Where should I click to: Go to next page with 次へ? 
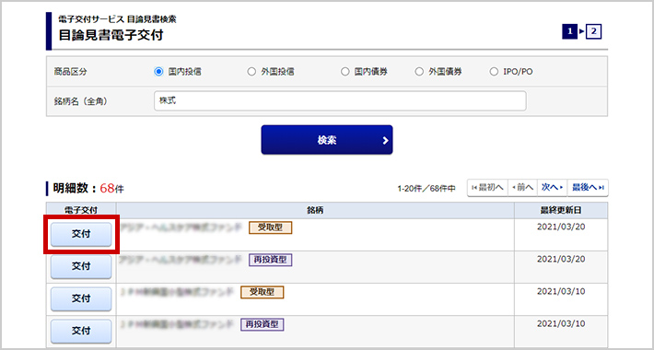pos(553,188)
